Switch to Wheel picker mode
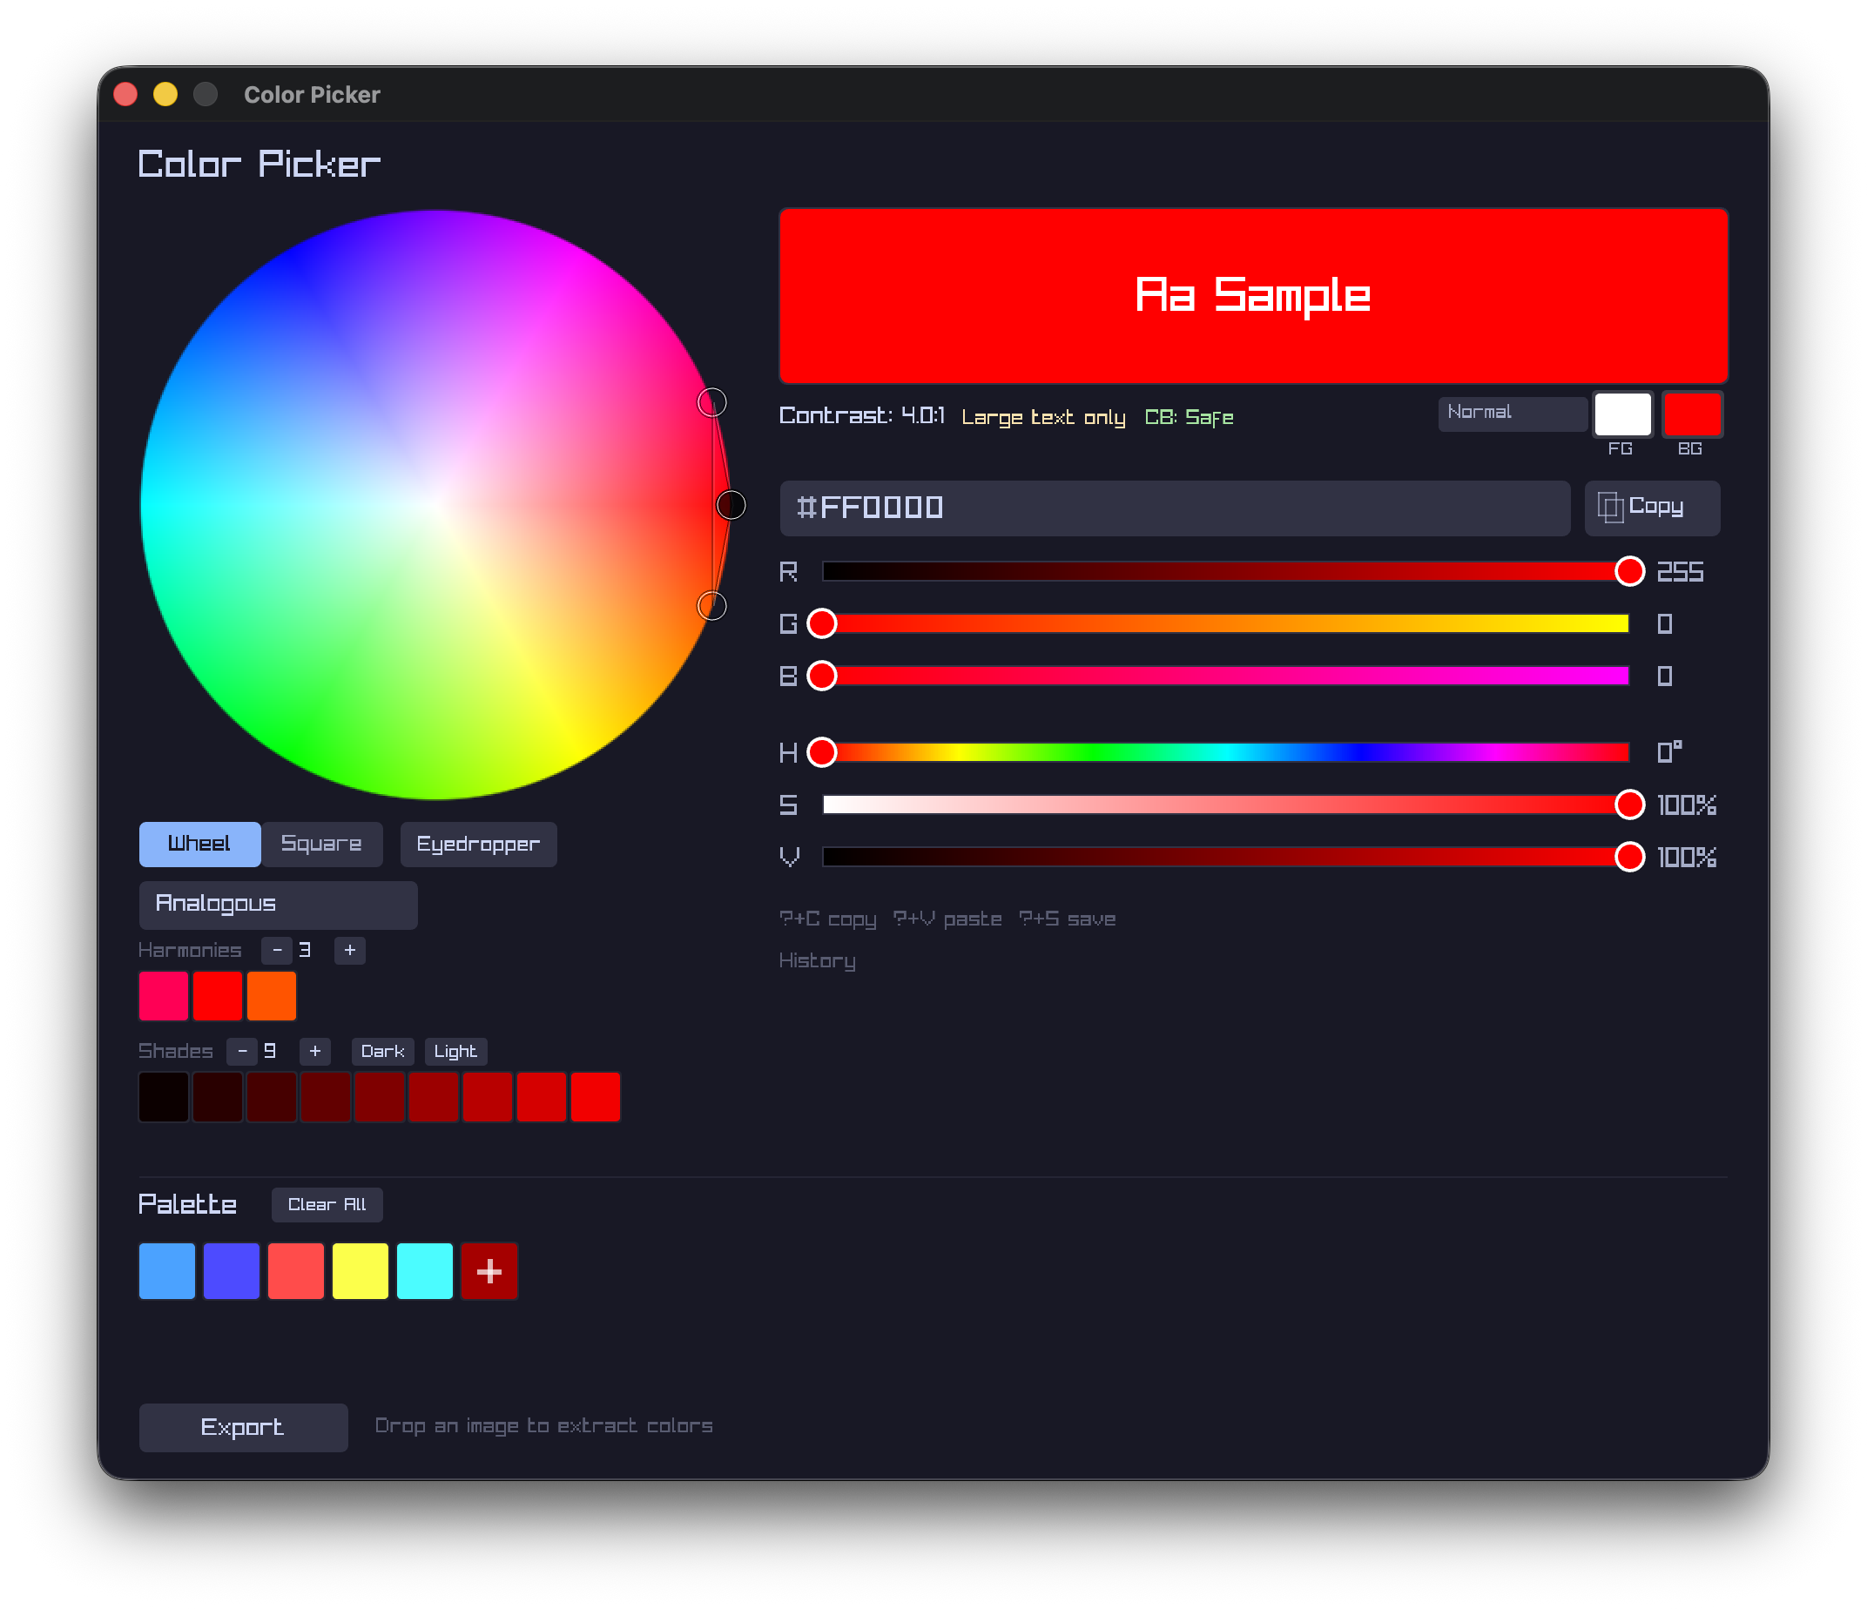This screenshot has width=1867, height=1609. [200, 845]
